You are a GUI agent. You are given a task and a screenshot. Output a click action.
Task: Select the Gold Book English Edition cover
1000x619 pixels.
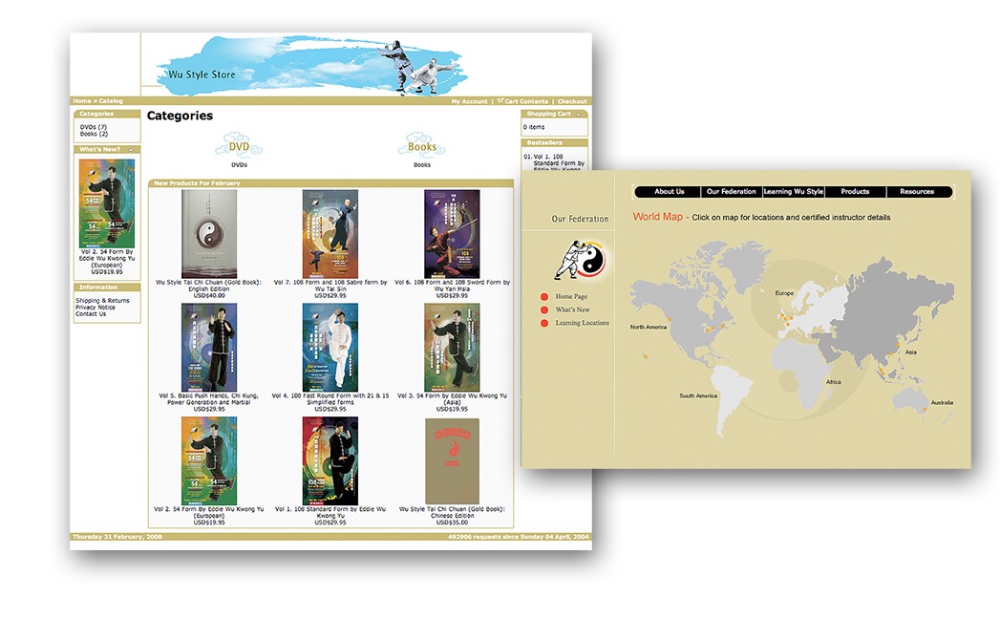pyautogui.click(x=209, y=234)
